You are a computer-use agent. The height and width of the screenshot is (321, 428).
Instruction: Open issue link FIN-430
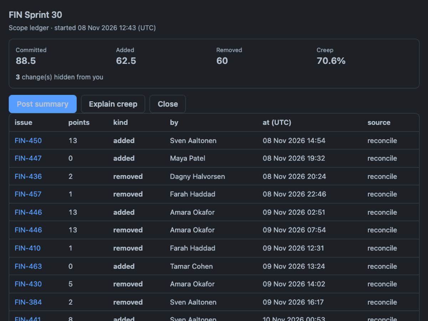click(x=28, y=284)
